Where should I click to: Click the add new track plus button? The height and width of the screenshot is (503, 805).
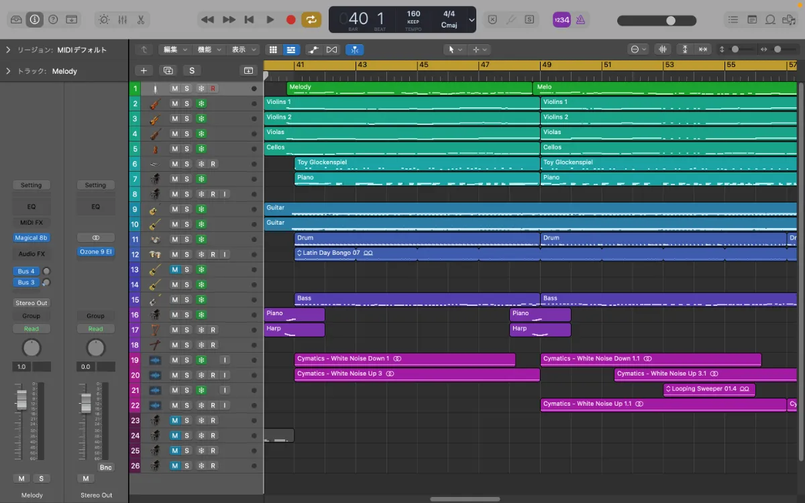pos(144,70)
